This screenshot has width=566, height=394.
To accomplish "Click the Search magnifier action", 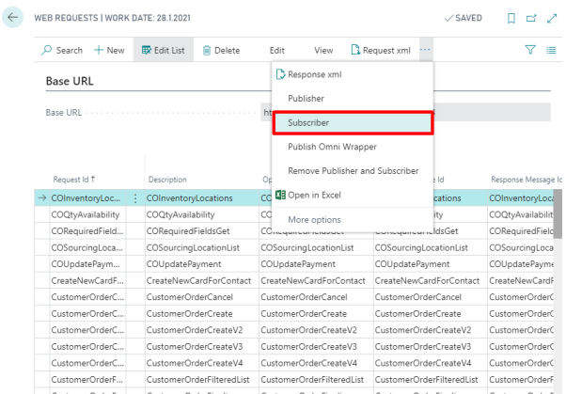I will pyautogui.click(x=62, y=50).
